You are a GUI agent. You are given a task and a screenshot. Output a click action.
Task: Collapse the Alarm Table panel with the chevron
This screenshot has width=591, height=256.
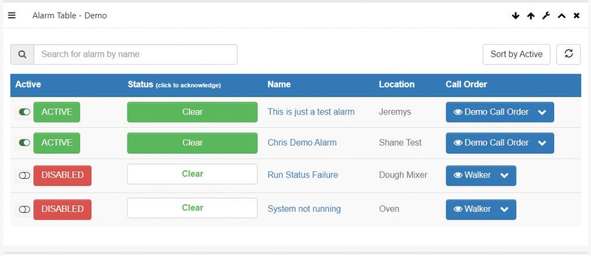(x=562, y=16)
